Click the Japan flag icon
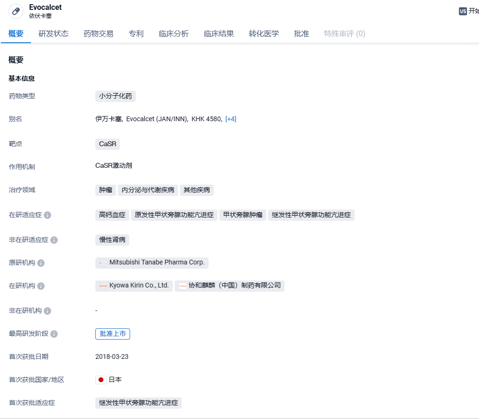Viewport: 479px width, 419px height. (100, 380)
